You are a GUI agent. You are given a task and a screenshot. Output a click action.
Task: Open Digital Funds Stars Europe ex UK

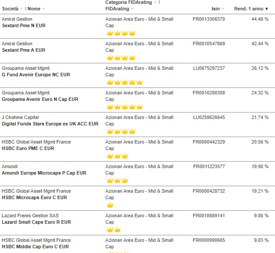pos(50,124)
